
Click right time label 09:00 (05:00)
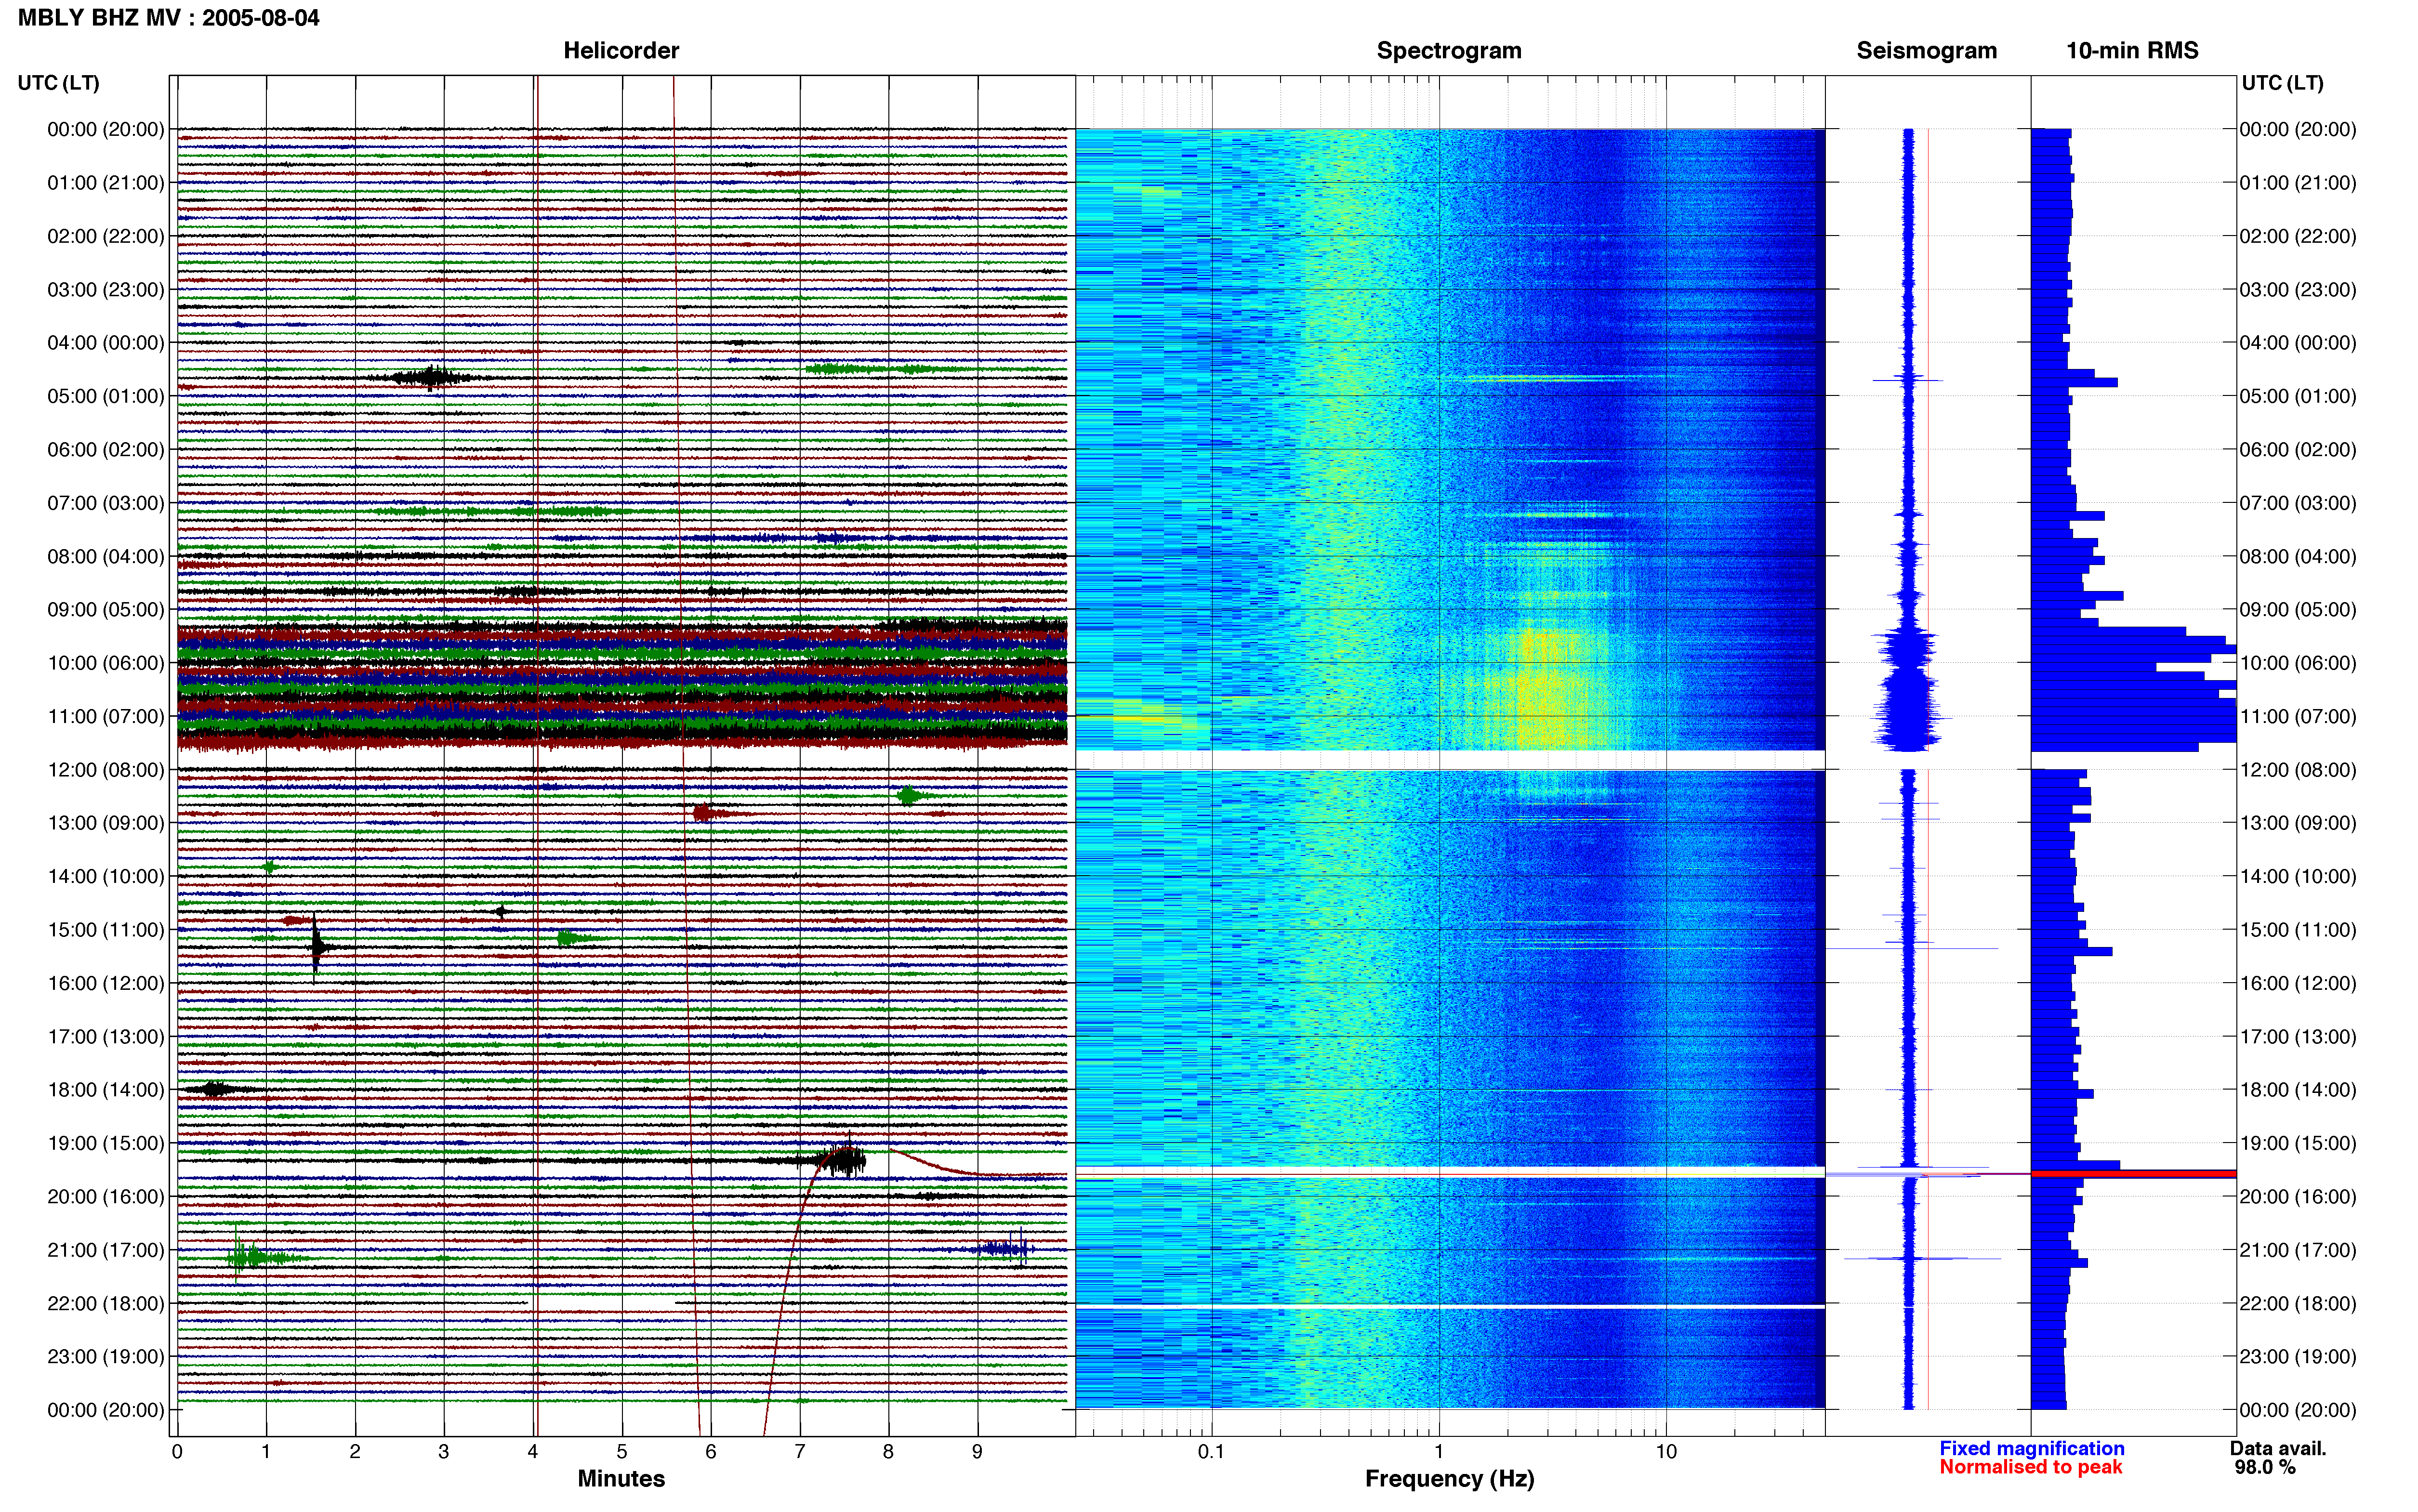point(2298,610)
